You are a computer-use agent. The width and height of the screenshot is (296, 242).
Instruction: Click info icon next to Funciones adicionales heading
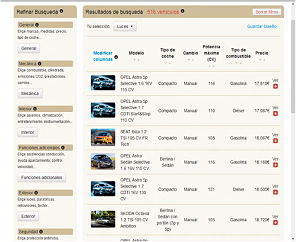(x=63, y=148)
